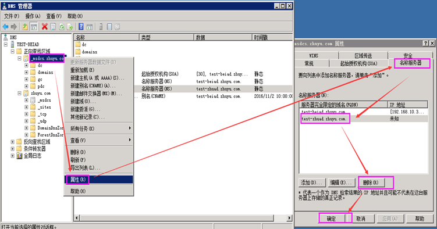Click the new server tower toolbar icon
437x229 pixels.
click(101, 27)
